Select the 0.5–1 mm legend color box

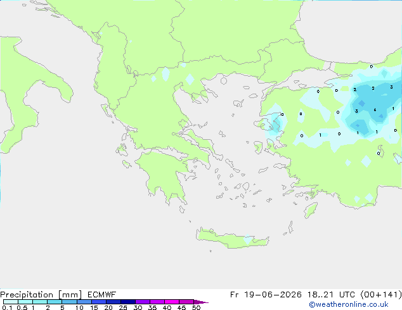click(x=25, y=302)
